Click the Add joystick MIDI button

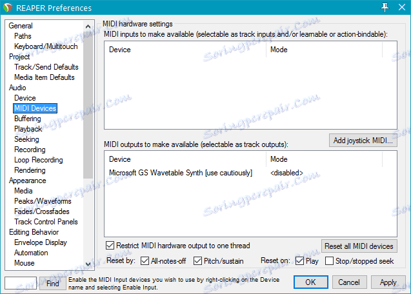[x=363, y=141]
